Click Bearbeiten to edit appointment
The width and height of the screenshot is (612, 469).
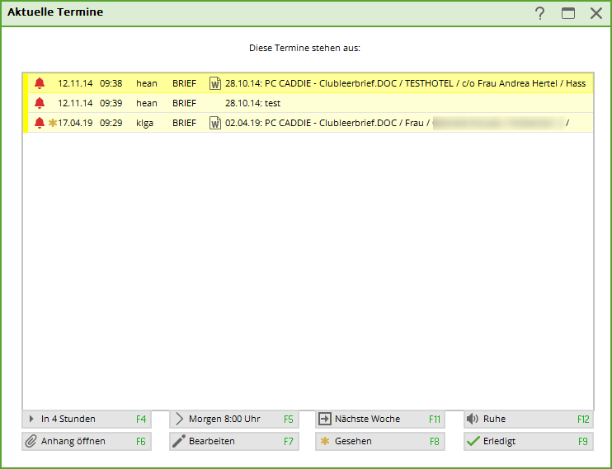(233, 441)
